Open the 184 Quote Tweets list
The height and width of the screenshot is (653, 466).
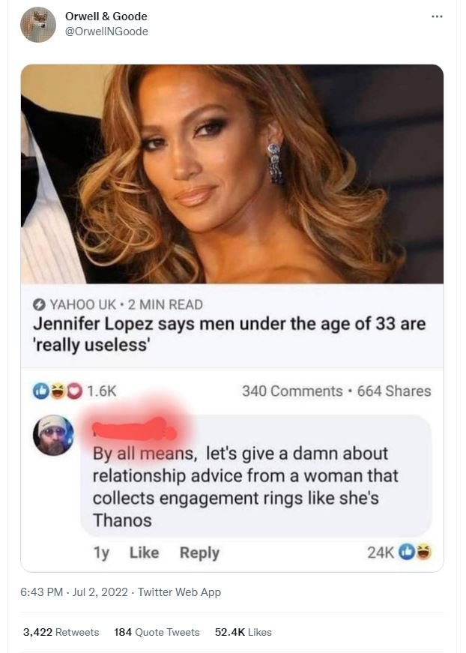[x=157, y=632]
